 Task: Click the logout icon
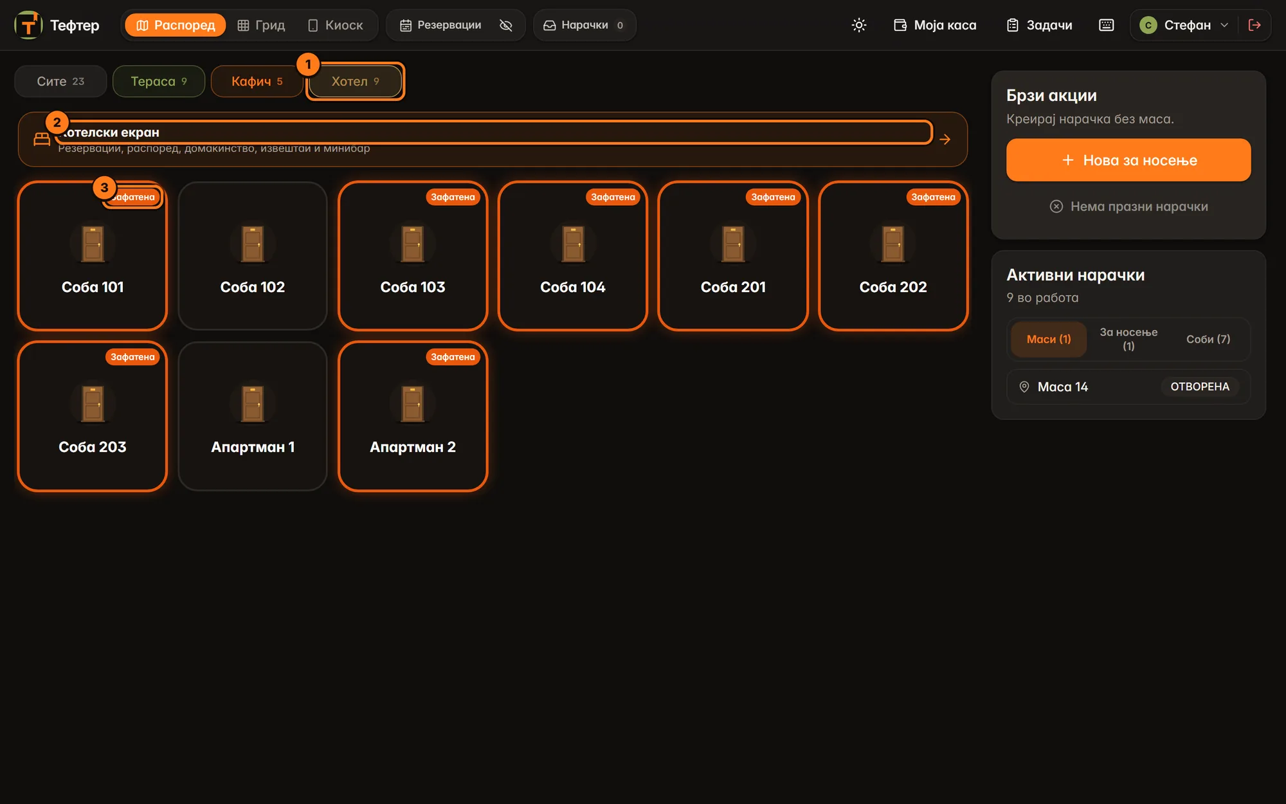pos(1254,25)
